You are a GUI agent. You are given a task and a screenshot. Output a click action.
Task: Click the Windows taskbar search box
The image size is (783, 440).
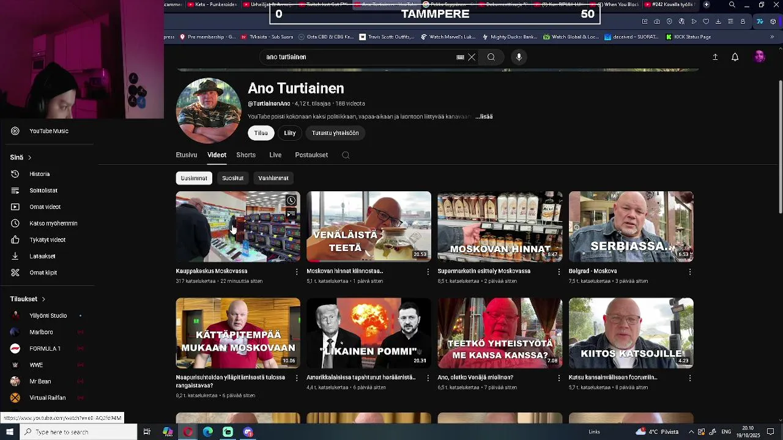coord(79,432)
